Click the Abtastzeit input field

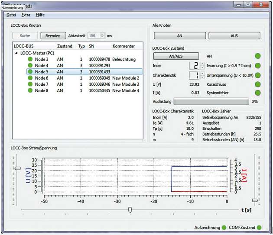coord(94,35)
